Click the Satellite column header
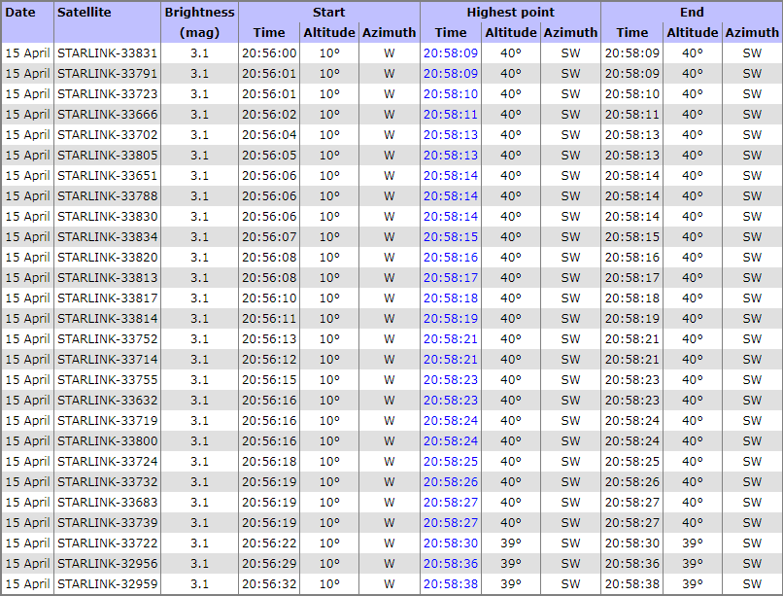 tap(108, 22)
